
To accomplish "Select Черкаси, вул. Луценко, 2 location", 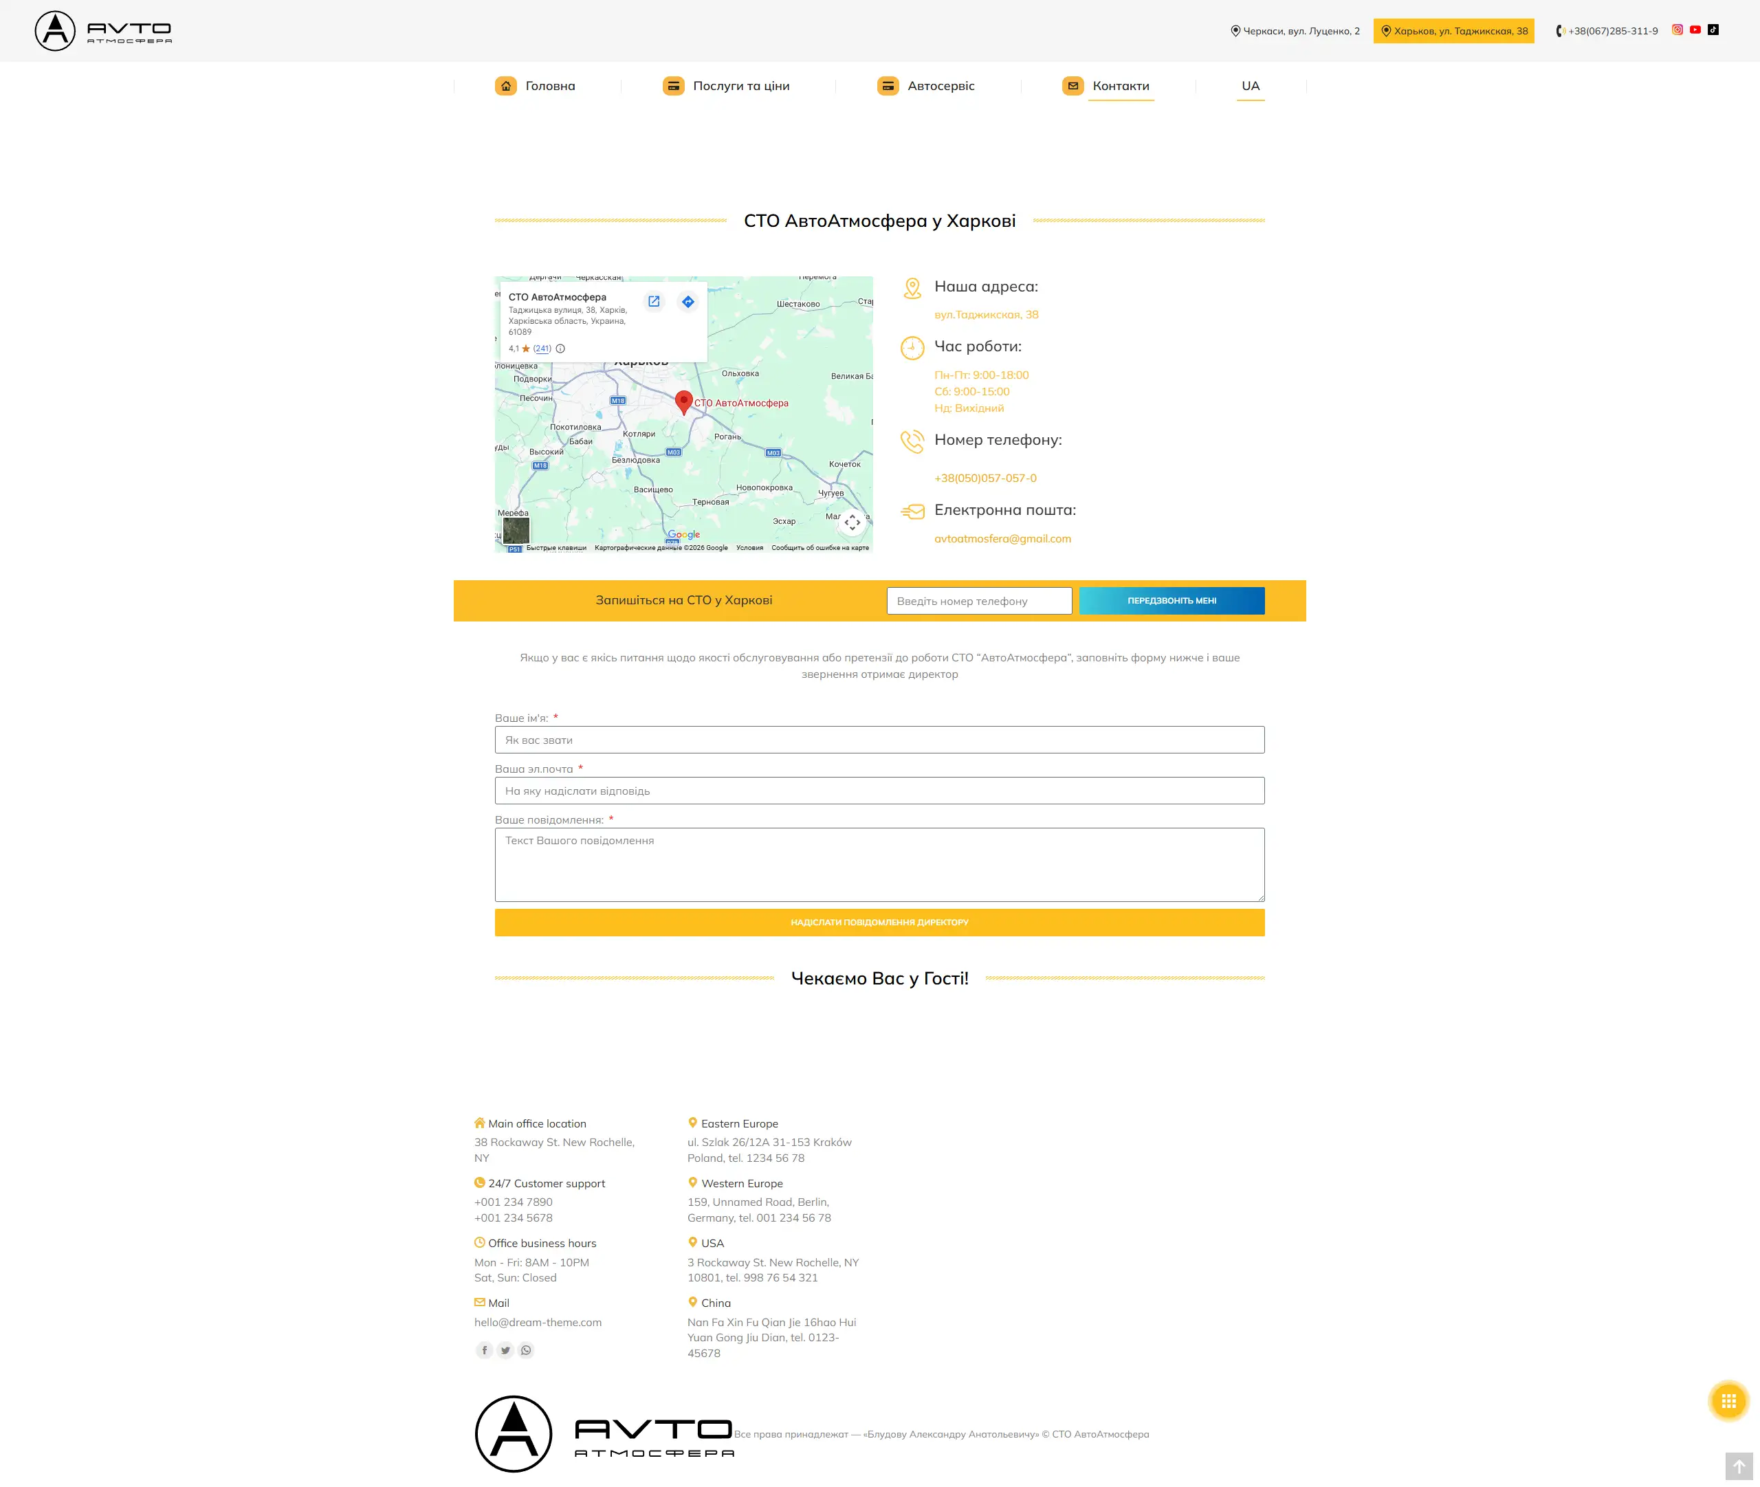I will 1295,31.
